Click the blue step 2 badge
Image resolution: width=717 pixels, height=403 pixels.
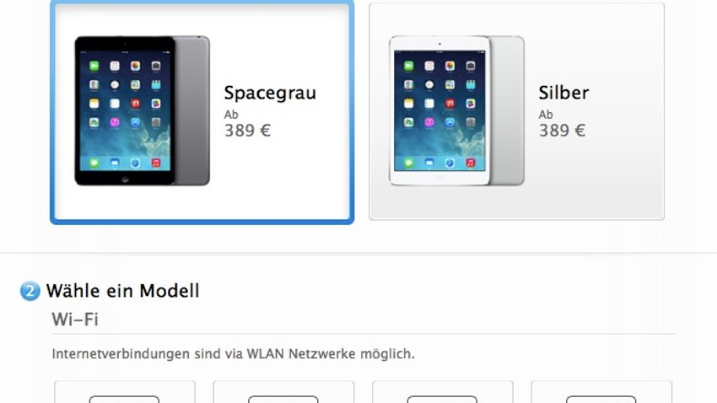click(x=30, y=291)
